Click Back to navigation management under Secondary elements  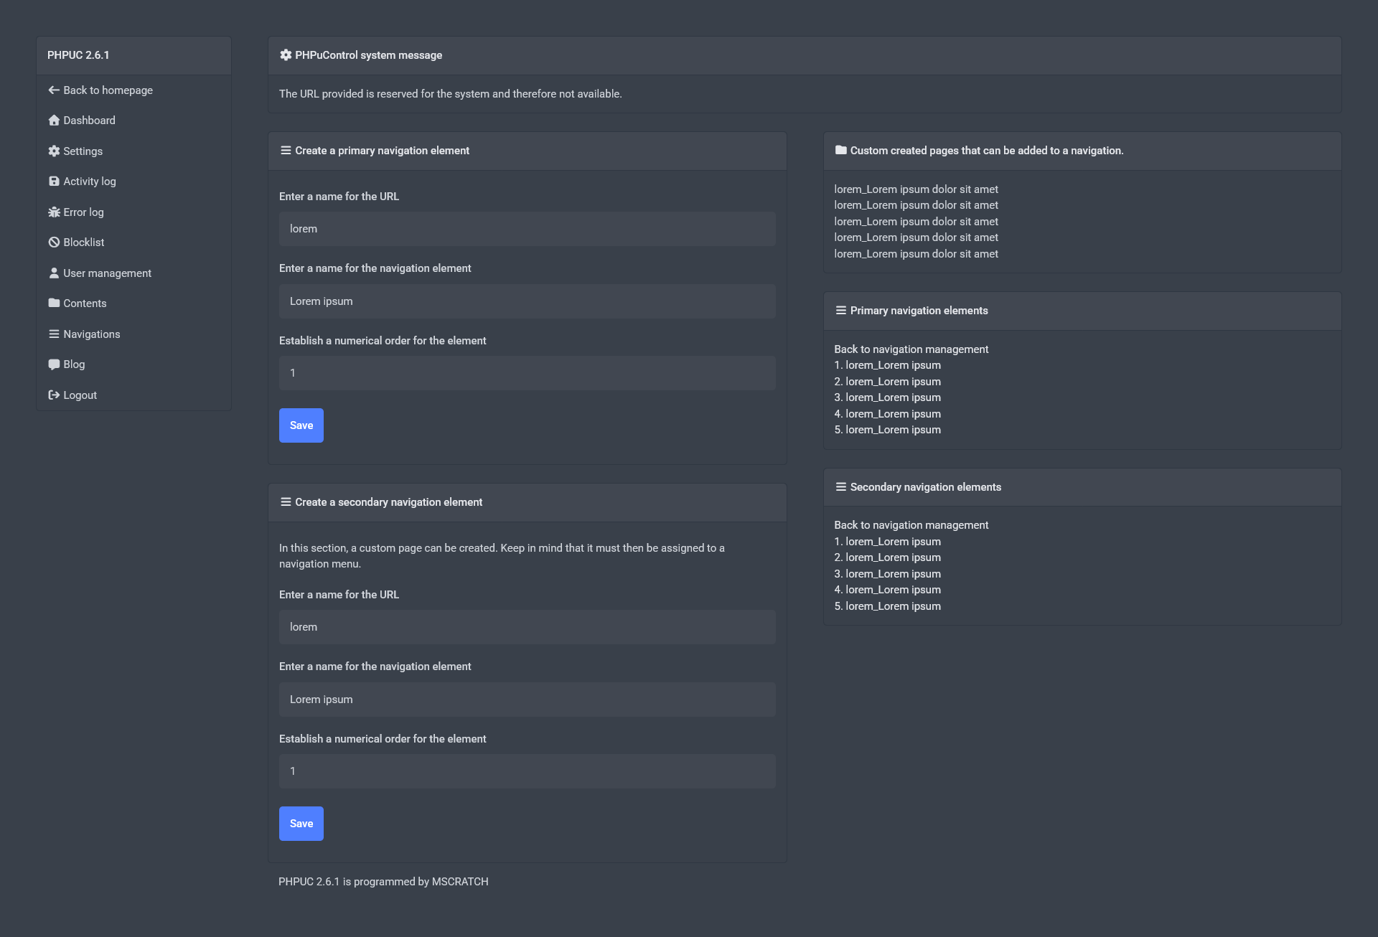tap(911, 525)
